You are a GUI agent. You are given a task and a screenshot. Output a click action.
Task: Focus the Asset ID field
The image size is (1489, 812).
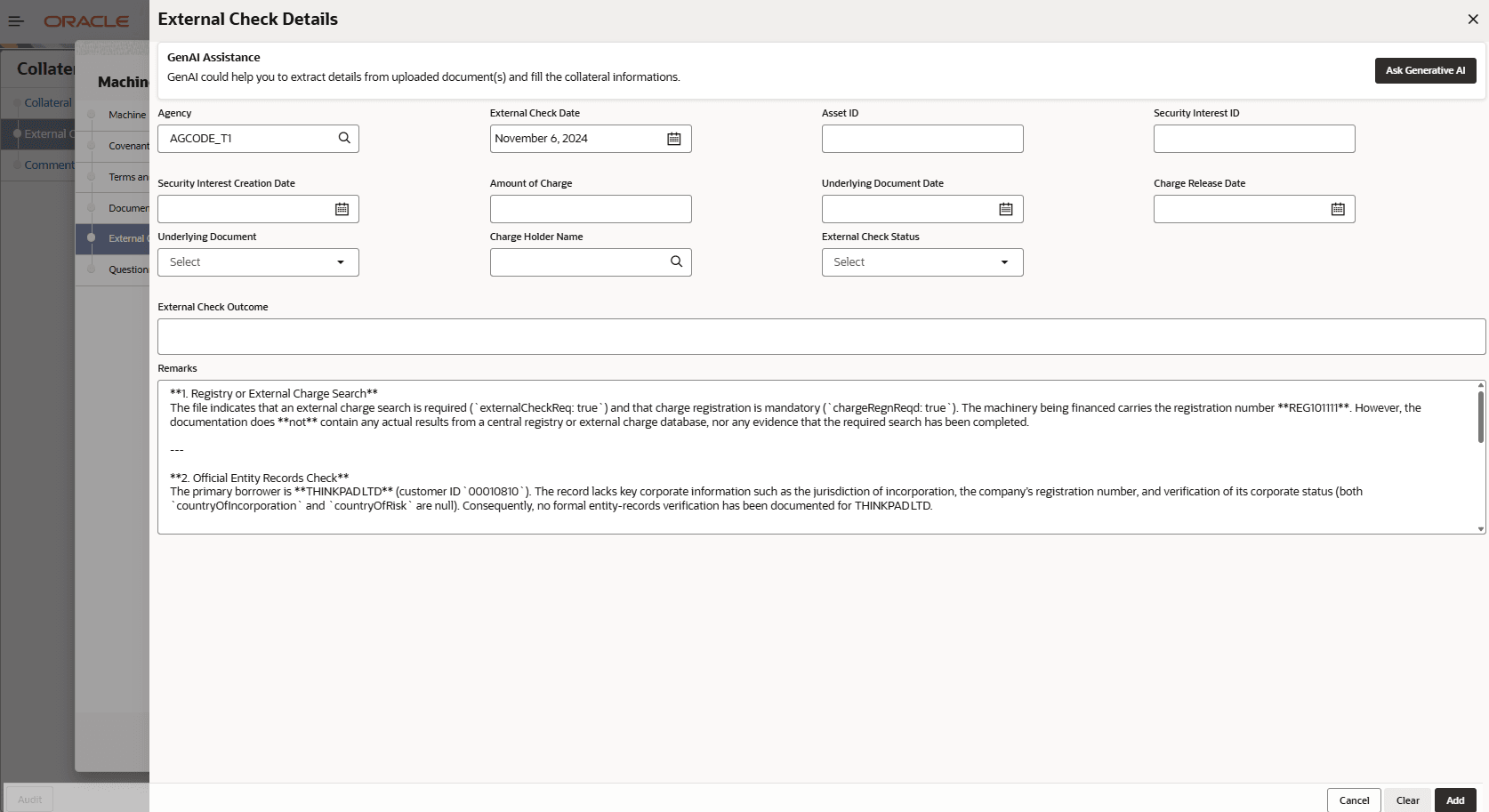[x=922, y=139]
